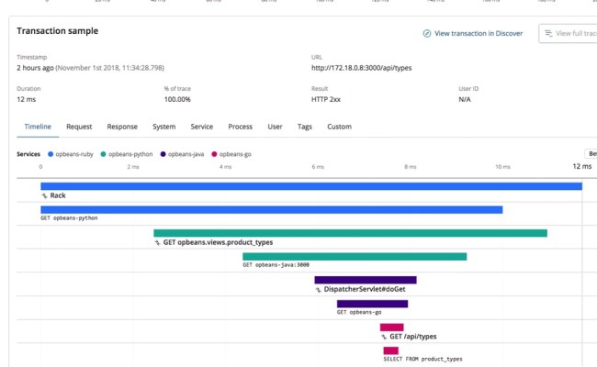The image size is (597, 367).
Task: Click the URL http://172.18.0.8:3000/api/types
Action: (x=361, y=68)
